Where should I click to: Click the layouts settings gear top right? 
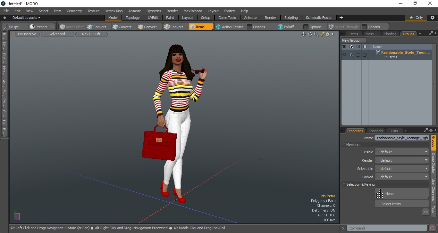click(x=432, y=18)
